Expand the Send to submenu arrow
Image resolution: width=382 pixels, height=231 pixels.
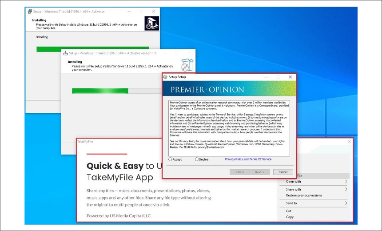click(346, 203)
